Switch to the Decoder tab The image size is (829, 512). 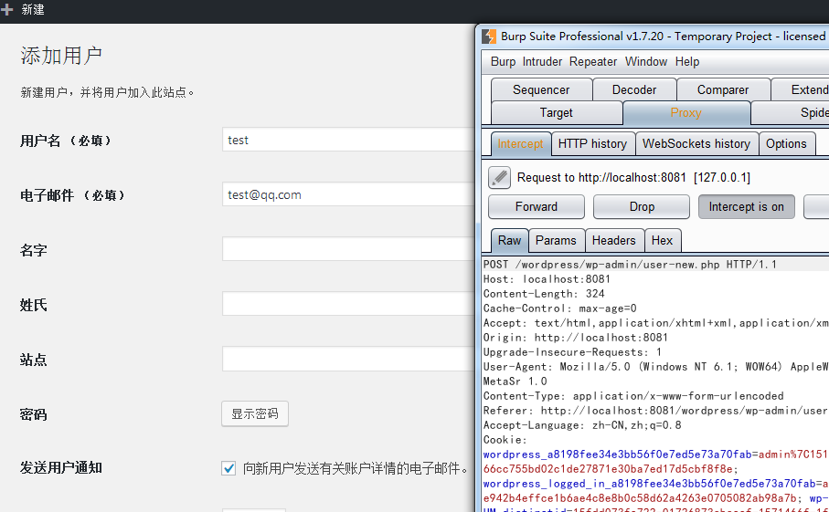(x=634, y=89)
